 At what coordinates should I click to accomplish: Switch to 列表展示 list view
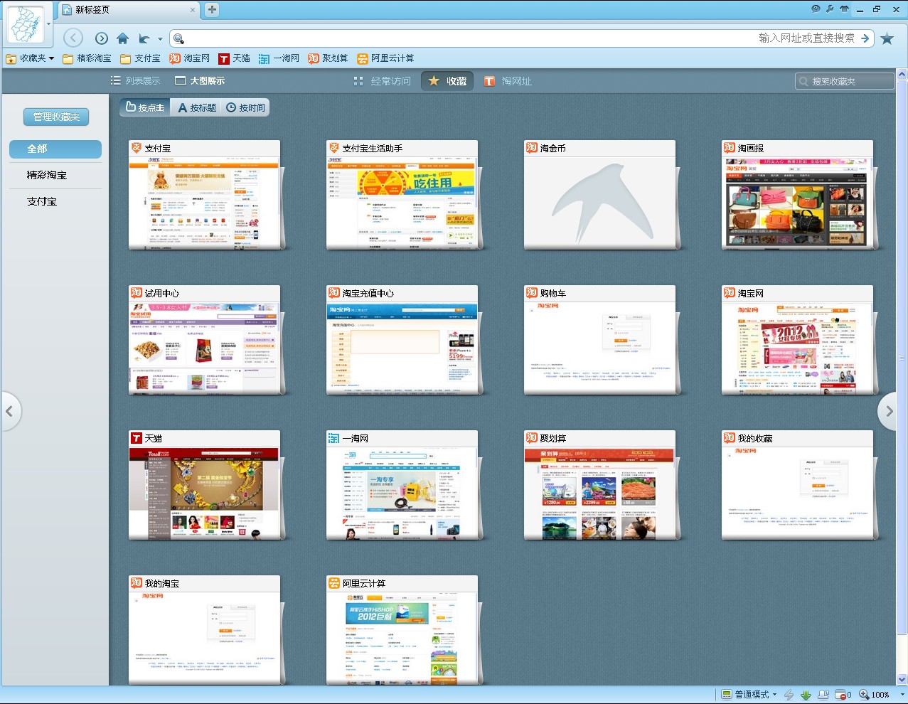(135, 81)
